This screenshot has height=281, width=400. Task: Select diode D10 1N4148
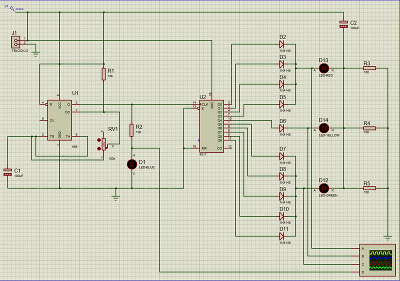coord(281,216)
